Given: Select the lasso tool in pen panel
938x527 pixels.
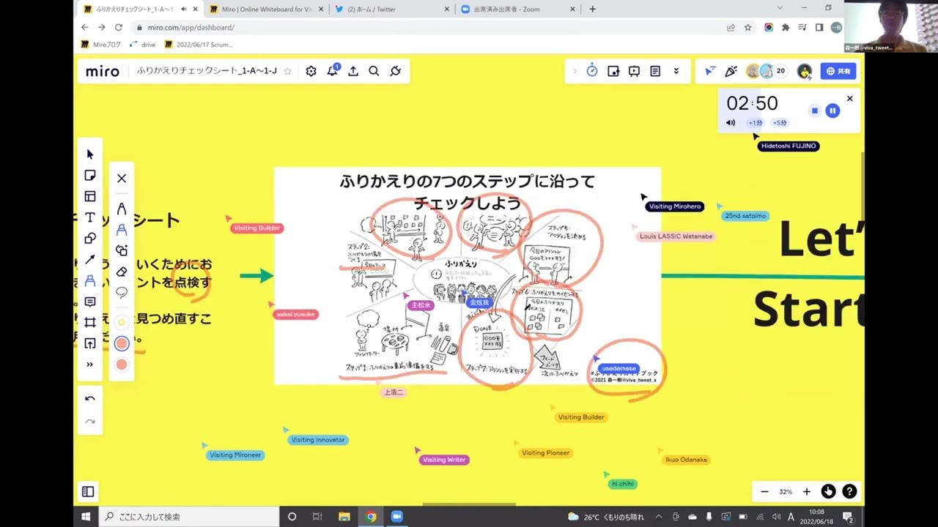Looking at the screenshot, I should click(x=122, y=292).
